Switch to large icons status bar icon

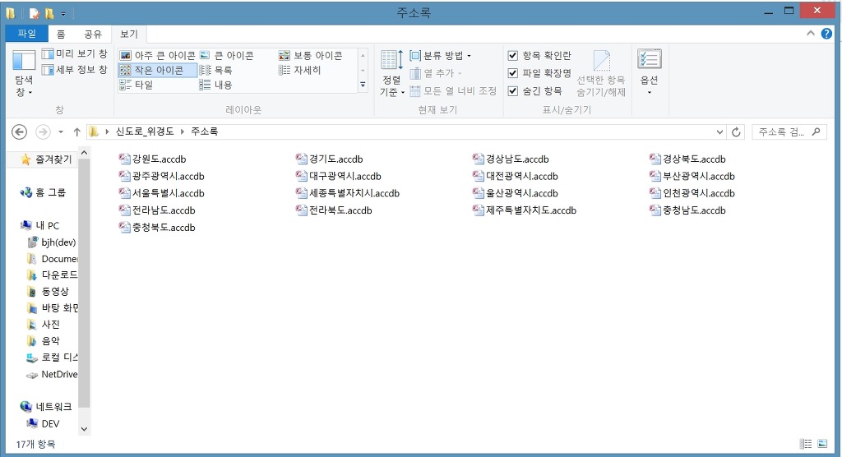tap(822, 444)
